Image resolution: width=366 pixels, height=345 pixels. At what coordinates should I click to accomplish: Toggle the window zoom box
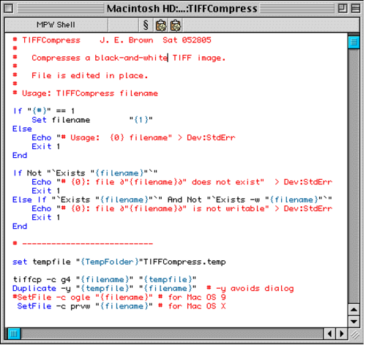pyautogui.click(x=343, y=9)
